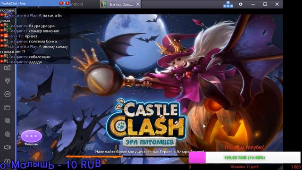302x170 pixels.
Task: Click message 'А ты как а бз'
Action: coord(50,16)
